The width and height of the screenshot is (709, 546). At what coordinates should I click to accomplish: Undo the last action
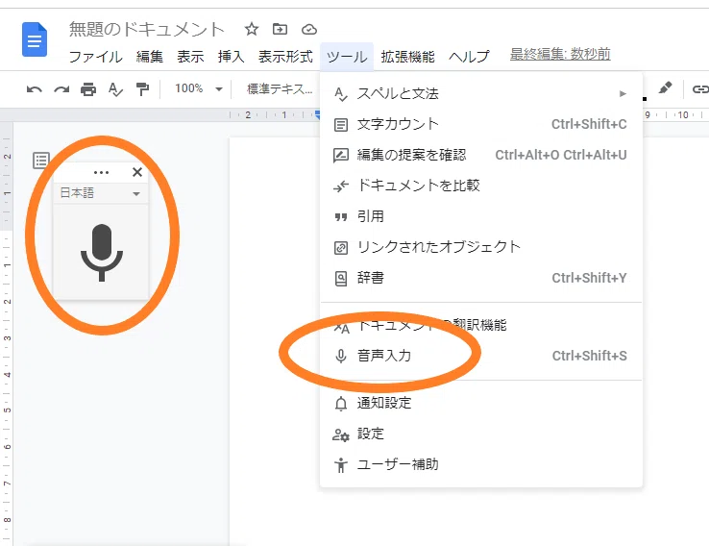click(x=35, y=89)
